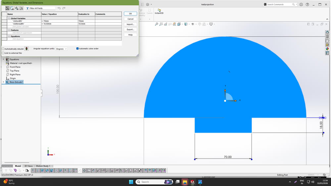This screenshot has width=331, height=186.
Task: Collapse the CommandManager ribbon chevron
Action: pos(327,19)
